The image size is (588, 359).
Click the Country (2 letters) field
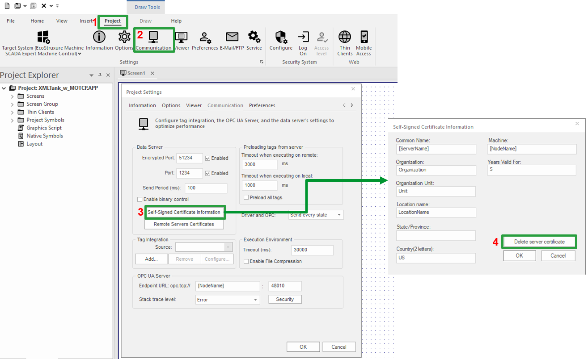pyautogui.click(x=436, y=258)
